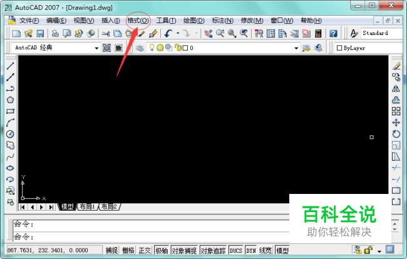Click the Workspace settings gear icon

(106, 48)
